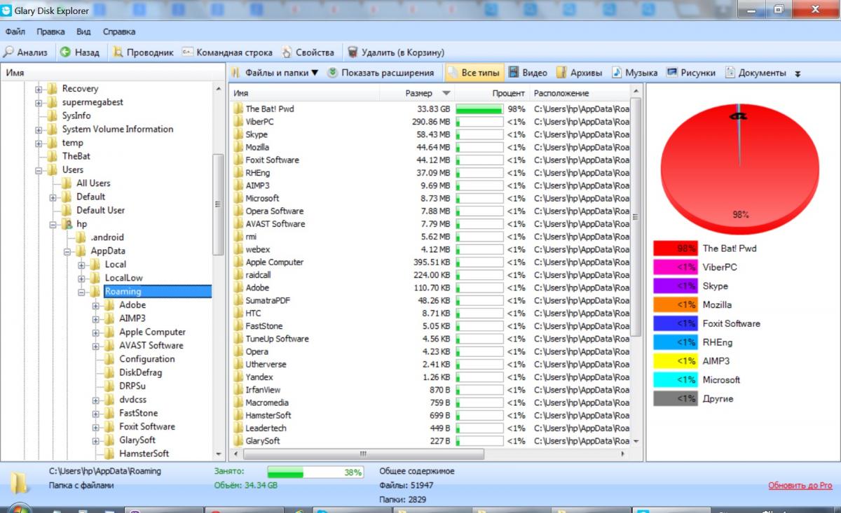
Task: Open the Файлы и папки dropdown
Action: (x=275, y=73)
